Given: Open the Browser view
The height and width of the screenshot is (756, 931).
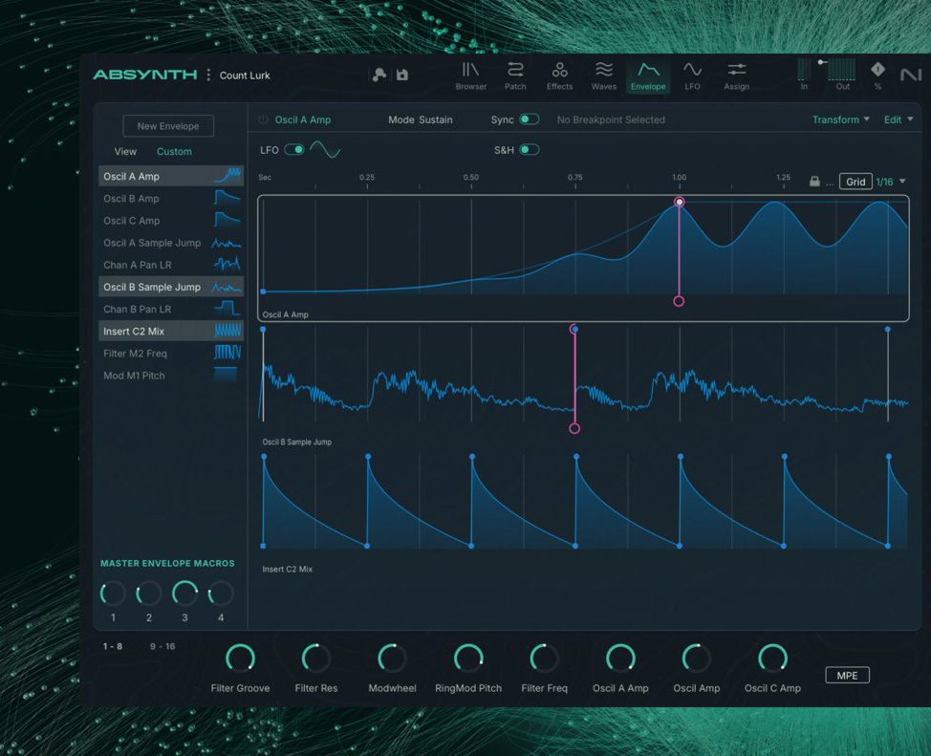Looking at the screenshot, I should 470,76.
